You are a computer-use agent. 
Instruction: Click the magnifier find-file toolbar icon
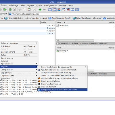click(63, 9)
